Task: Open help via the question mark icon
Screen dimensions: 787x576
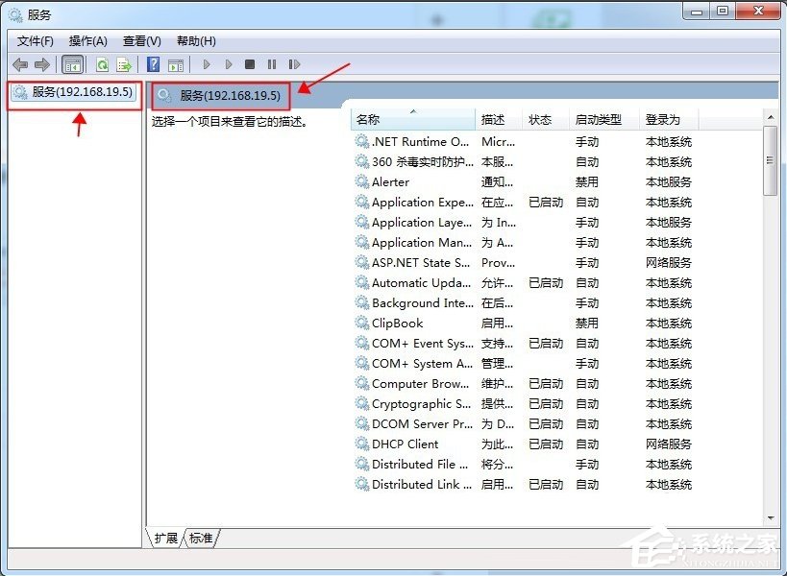Action: click(153, 64)
